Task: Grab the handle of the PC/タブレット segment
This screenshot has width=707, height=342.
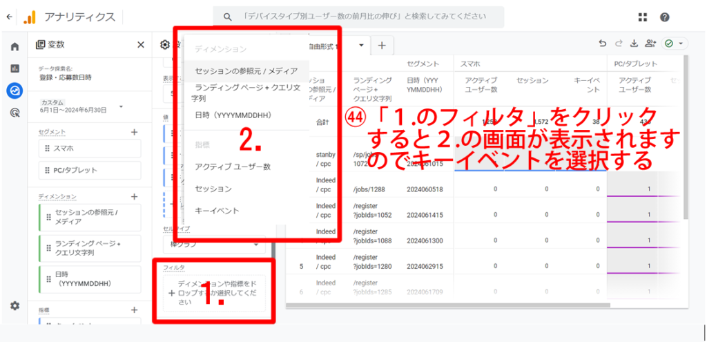Action: coord(47,171)
